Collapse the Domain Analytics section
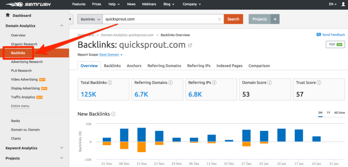The width and height of the screenshot is (348, 167). [x=62, y=26]
